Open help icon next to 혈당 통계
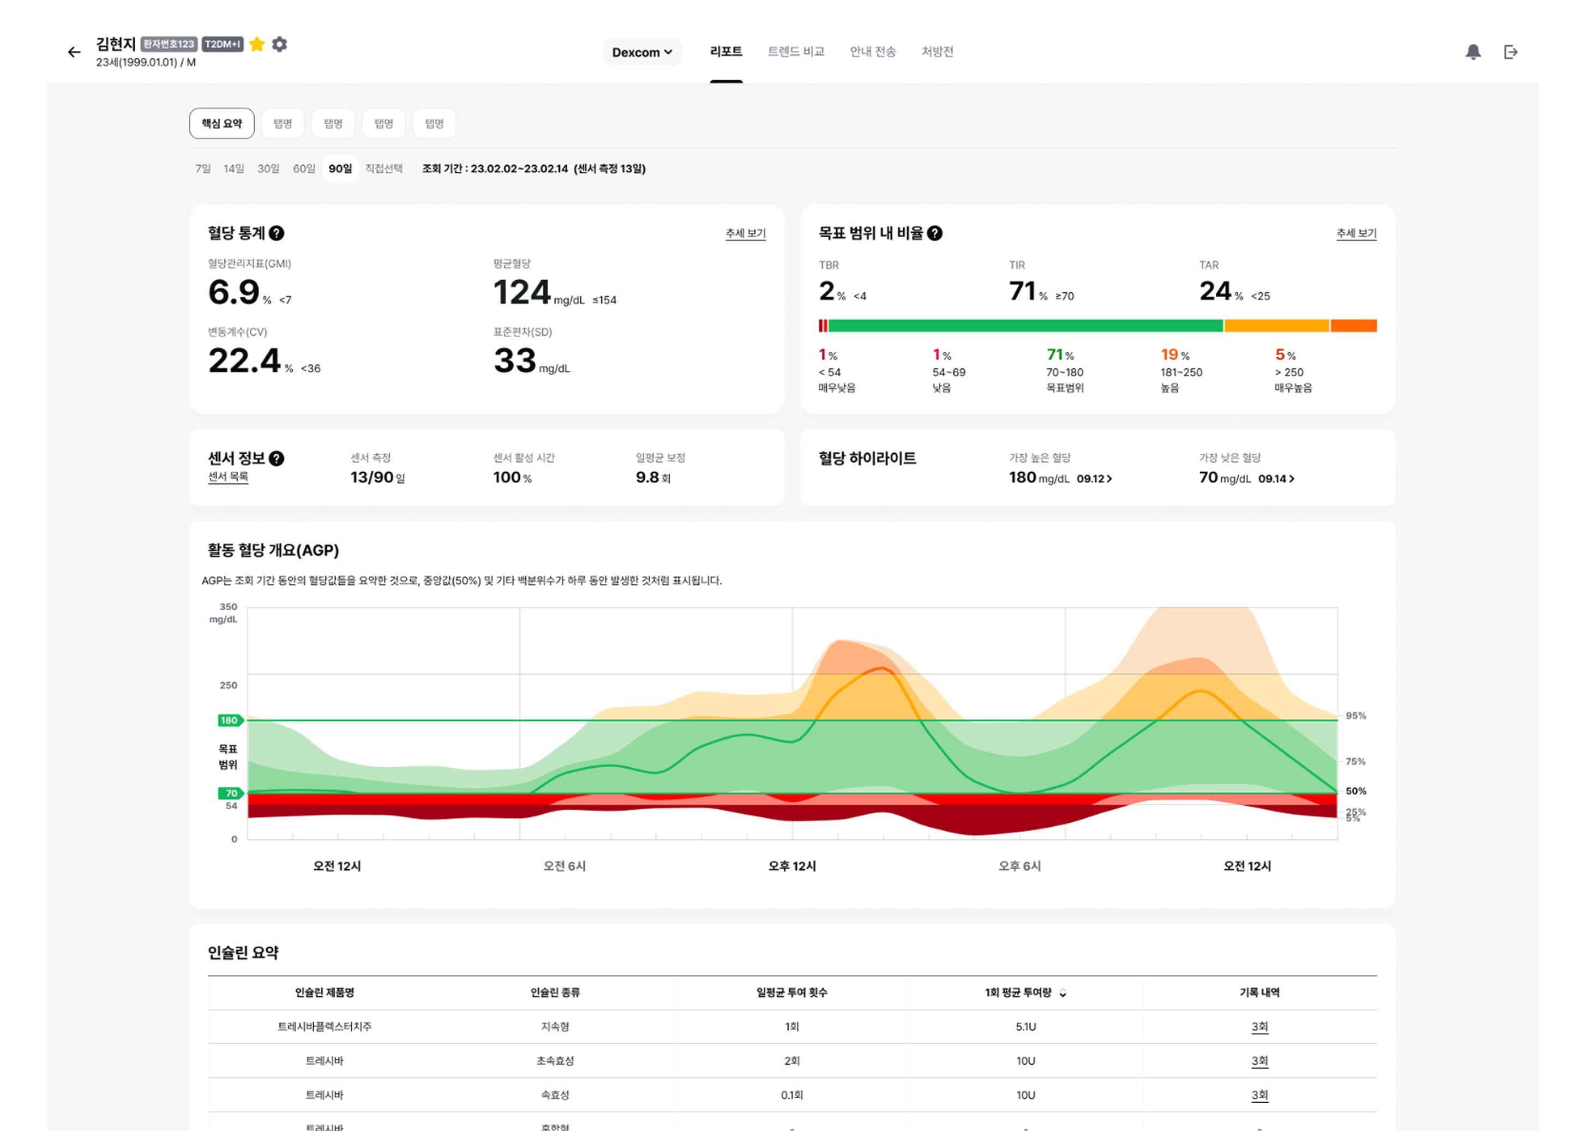 277,233
